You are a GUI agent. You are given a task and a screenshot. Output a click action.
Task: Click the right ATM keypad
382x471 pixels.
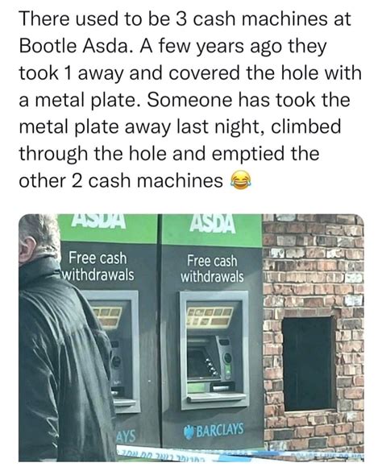tap(212, 366)
